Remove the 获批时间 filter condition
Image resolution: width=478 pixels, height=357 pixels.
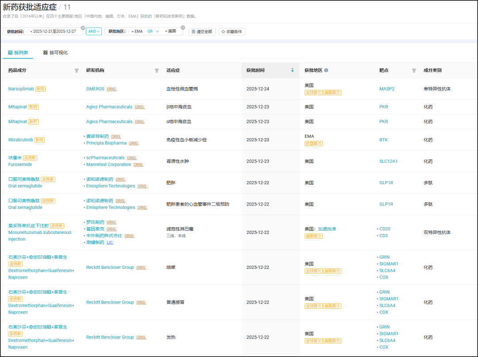pos(83,28)
